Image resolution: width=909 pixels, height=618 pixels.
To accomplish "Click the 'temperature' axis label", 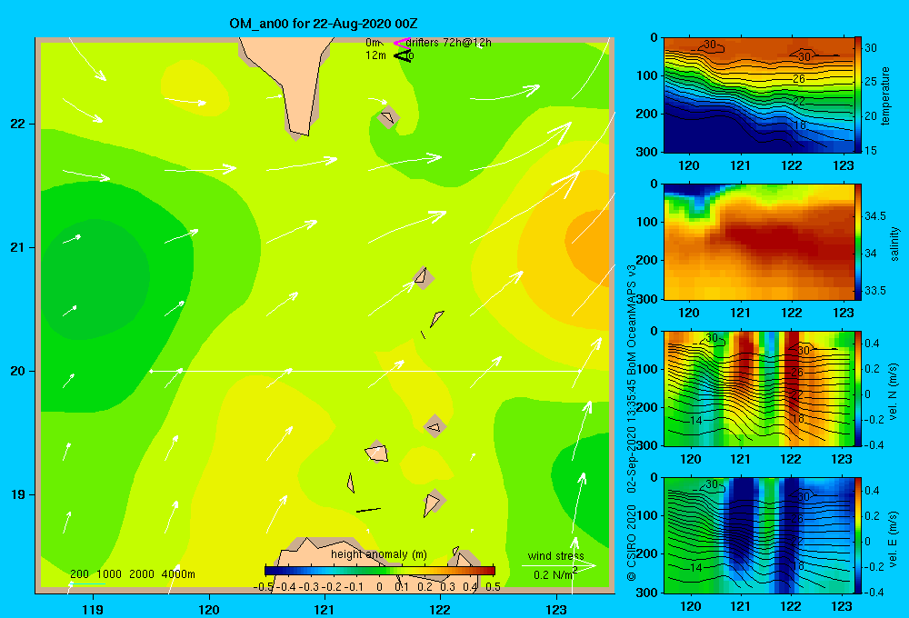I will (884, 95).
